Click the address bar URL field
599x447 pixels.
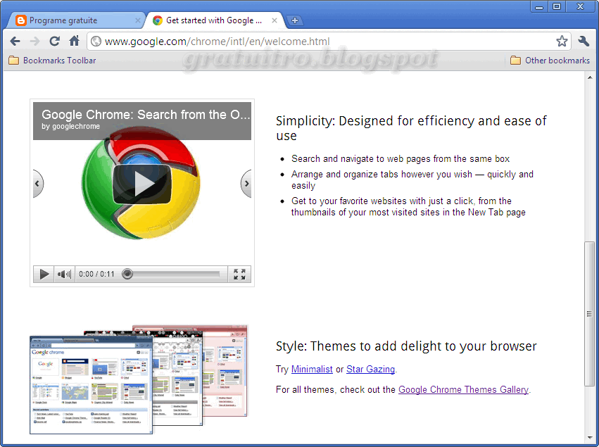[329, 41]
